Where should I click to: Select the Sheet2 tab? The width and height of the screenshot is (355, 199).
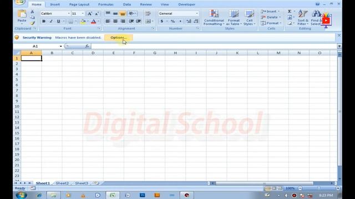coord(62,183)
